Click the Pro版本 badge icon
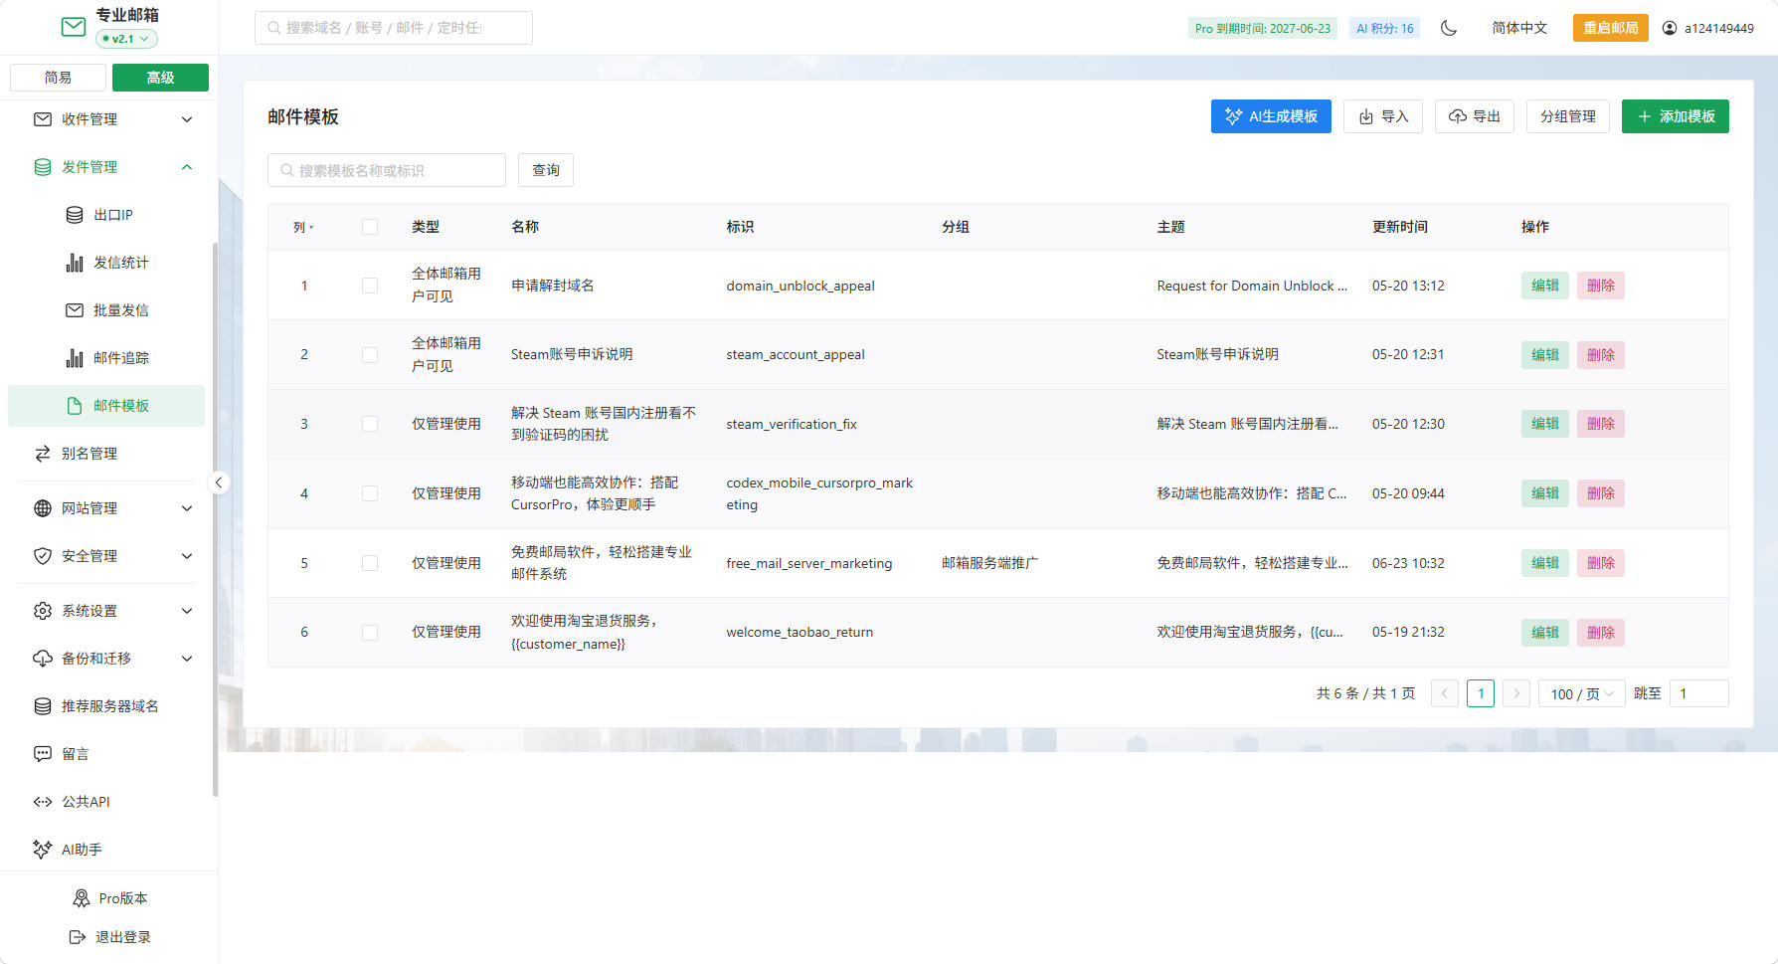This screenshot has width=1778, height=964. point(81,898)
